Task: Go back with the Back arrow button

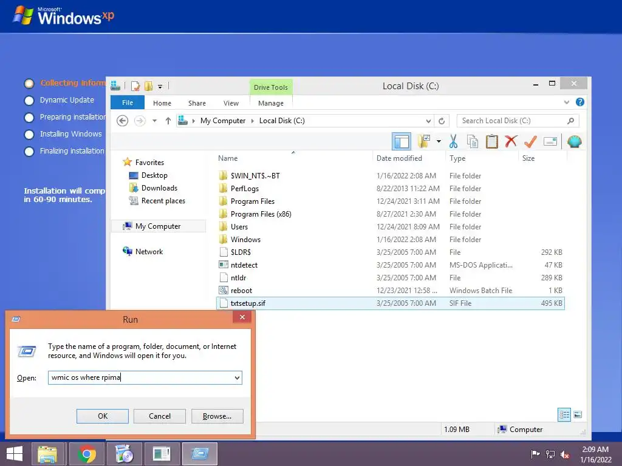Action: [122, 121]
